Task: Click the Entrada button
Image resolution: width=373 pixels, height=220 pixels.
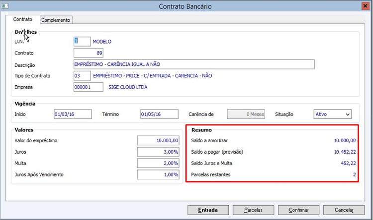Action: point(208,210)
